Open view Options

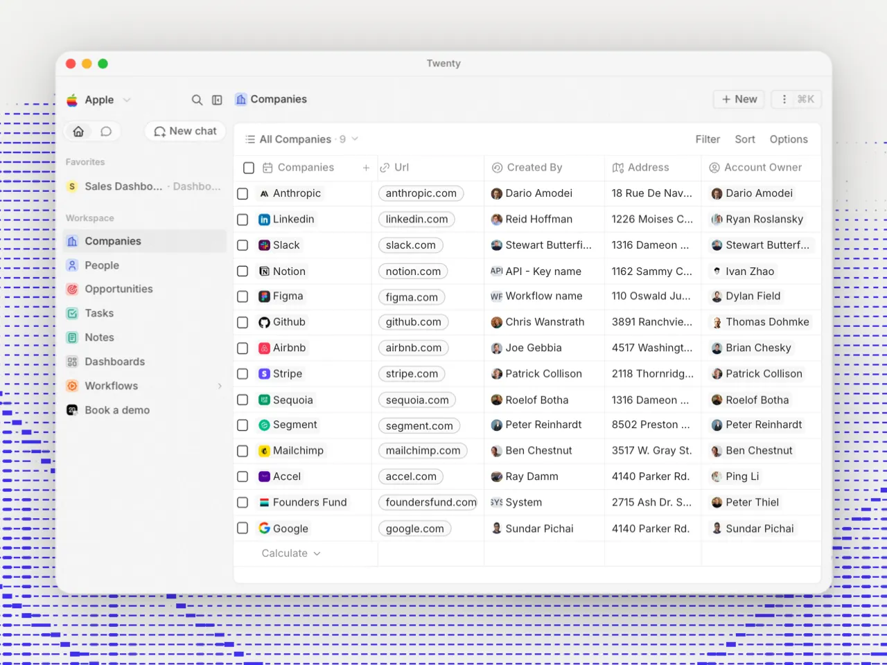(789, 139)
